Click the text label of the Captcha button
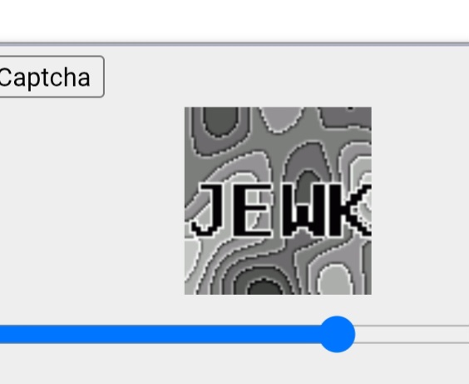 click(45, 77)
